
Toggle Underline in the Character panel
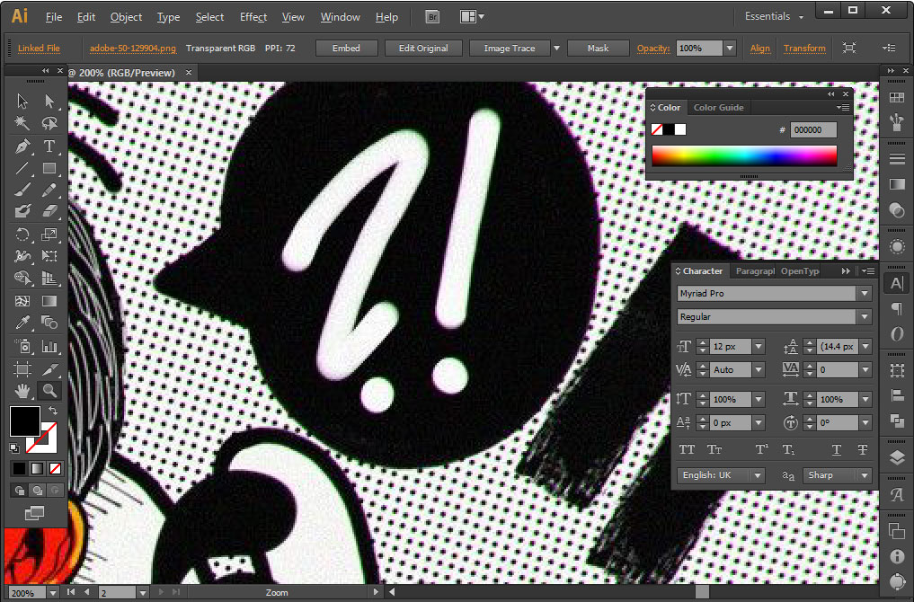[x=836, y=449]
